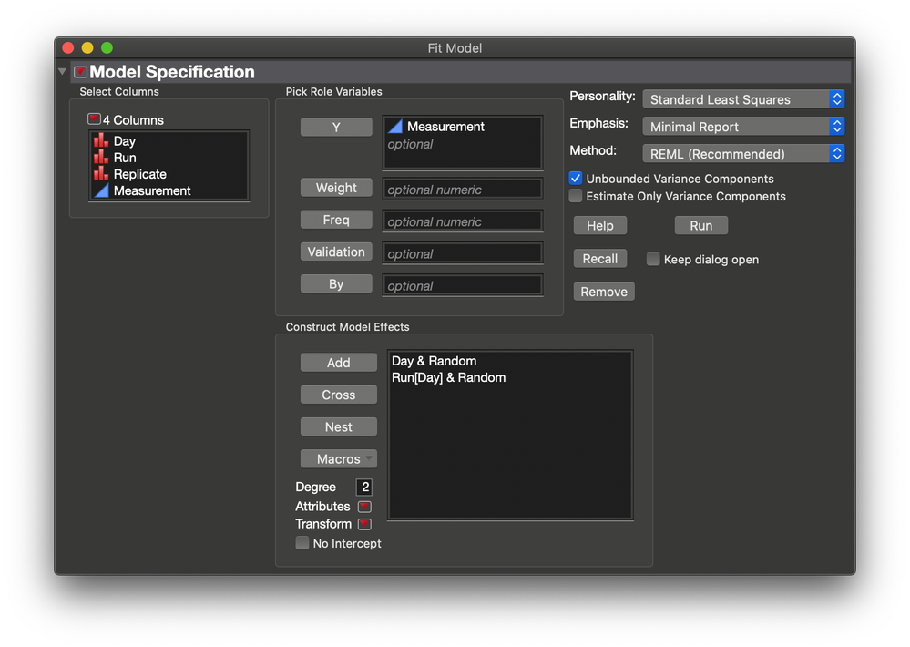
Task: Select Measurement in the Y role box
Action: coord(445,127)
